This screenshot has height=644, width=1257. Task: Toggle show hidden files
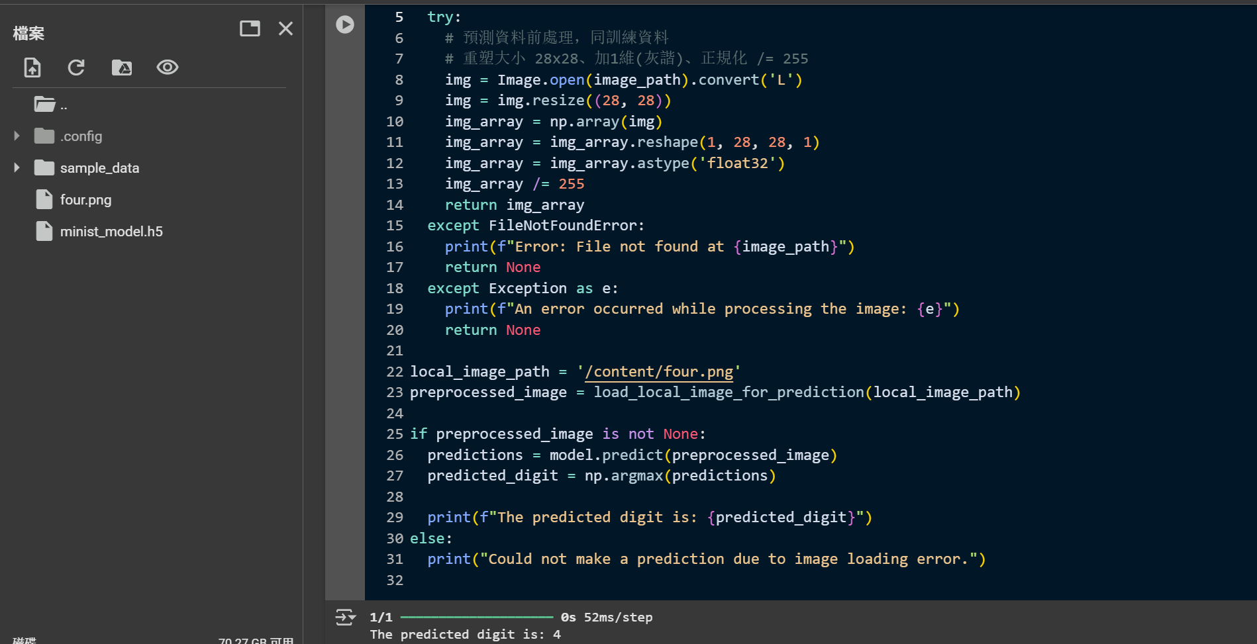click(168, 68)
